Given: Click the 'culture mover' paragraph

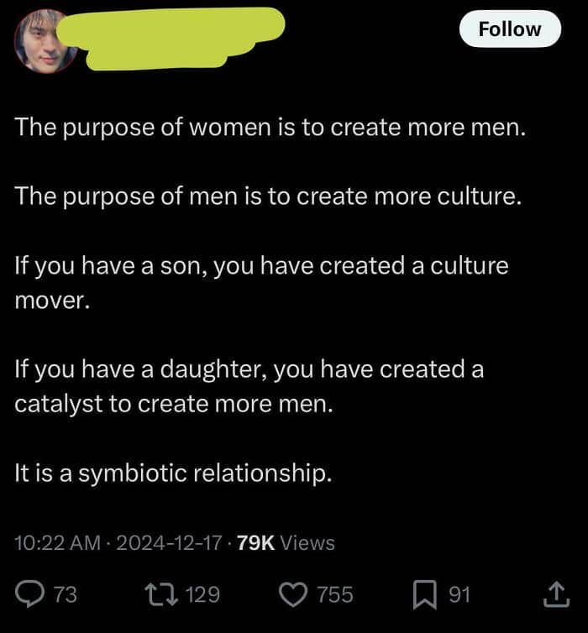Looking at the screenshot, I should (x=261, y=283).
